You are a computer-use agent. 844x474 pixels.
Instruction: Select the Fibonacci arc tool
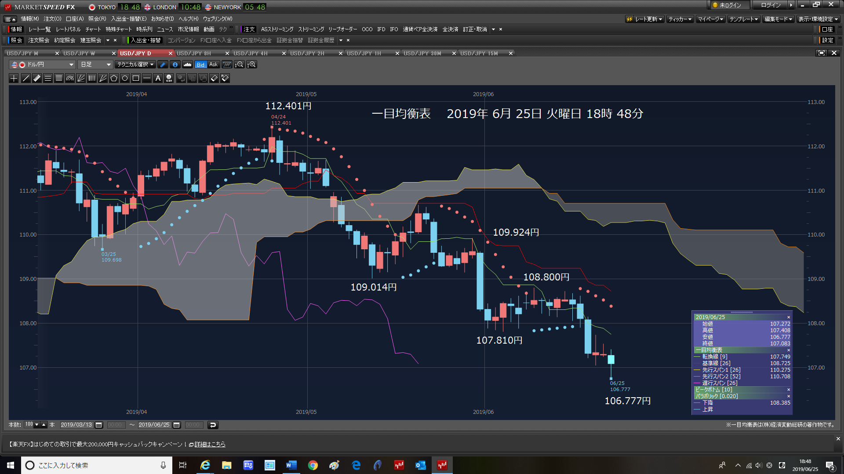70,78
